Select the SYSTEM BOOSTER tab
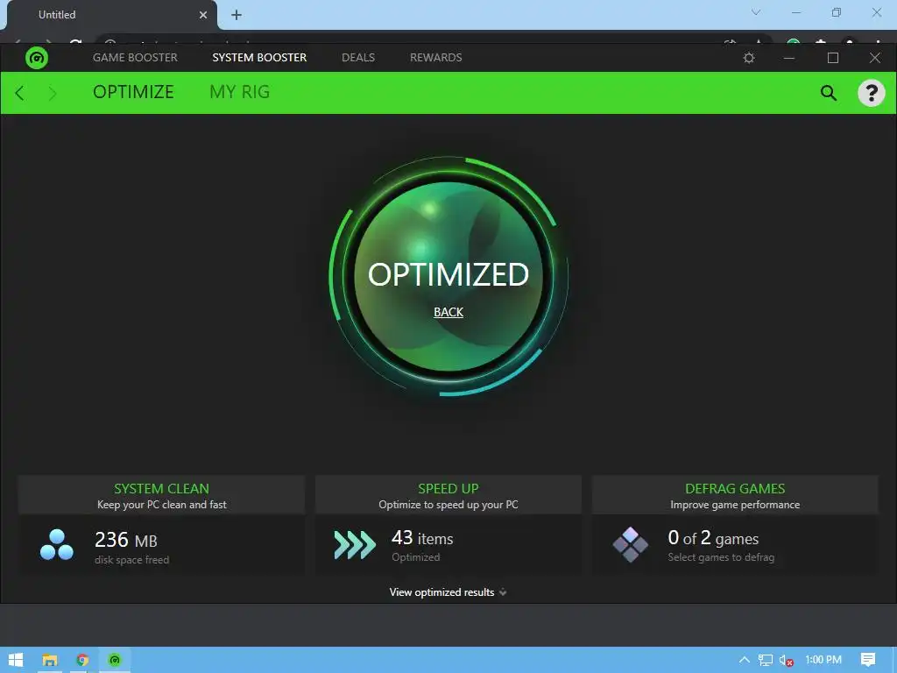 [x=259, y=58]
